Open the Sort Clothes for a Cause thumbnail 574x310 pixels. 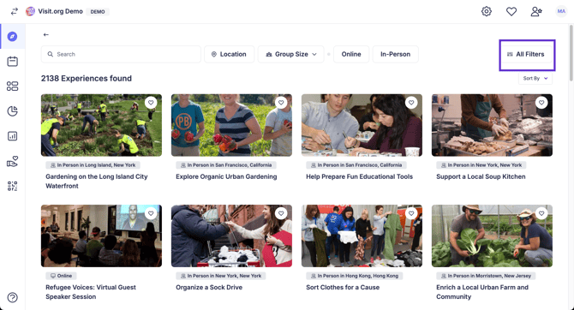click(362, 235)
